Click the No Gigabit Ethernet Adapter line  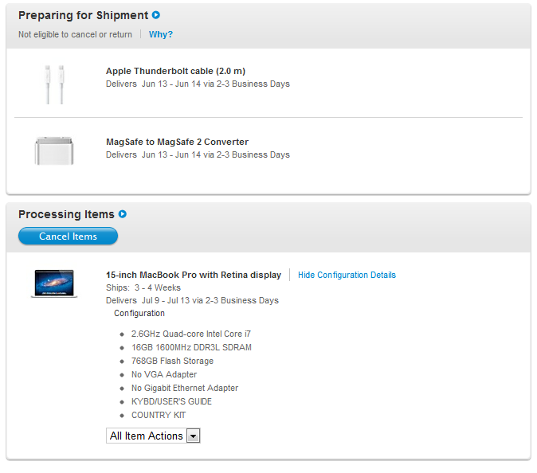pos(184,388)
